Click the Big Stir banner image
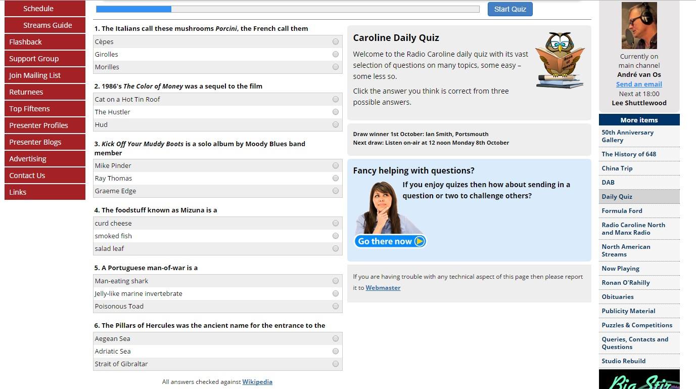Viewport: 696px width, 389px height. click(639, 379)
